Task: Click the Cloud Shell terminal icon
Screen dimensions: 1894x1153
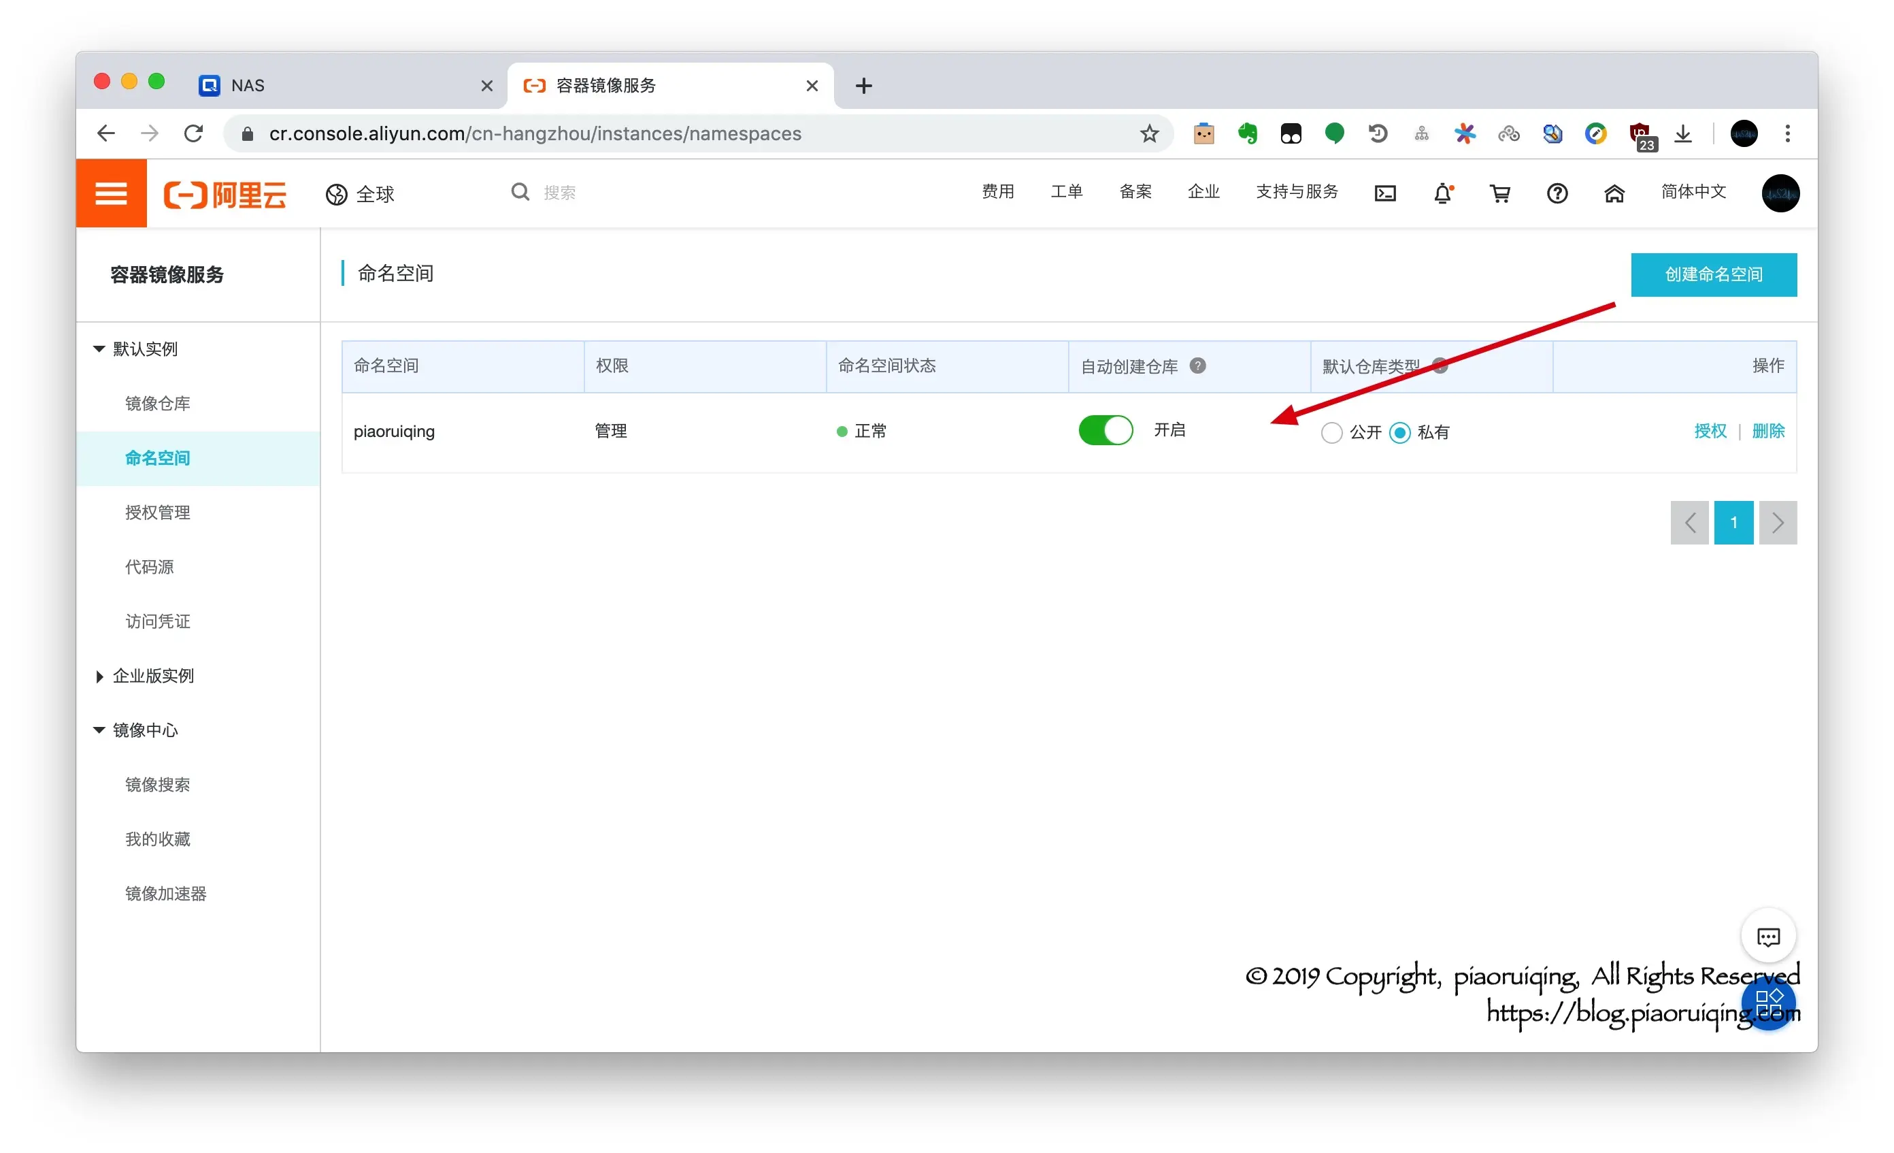Action: tap(1384, 193)
